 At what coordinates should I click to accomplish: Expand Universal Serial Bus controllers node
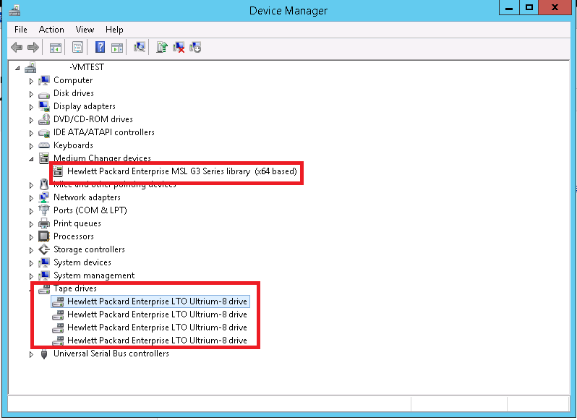point(31,354)
